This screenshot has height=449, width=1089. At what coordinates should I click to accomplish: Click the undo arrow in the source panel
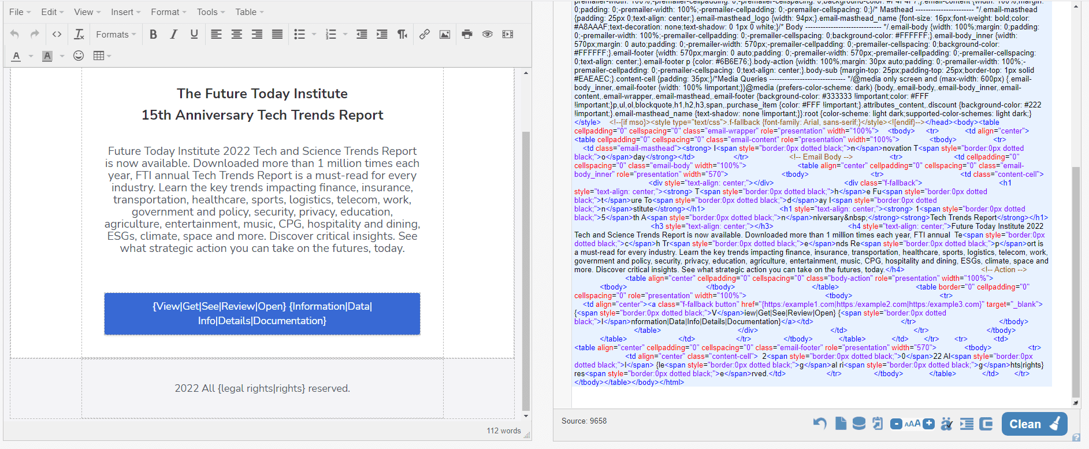[x=820, y=424]
